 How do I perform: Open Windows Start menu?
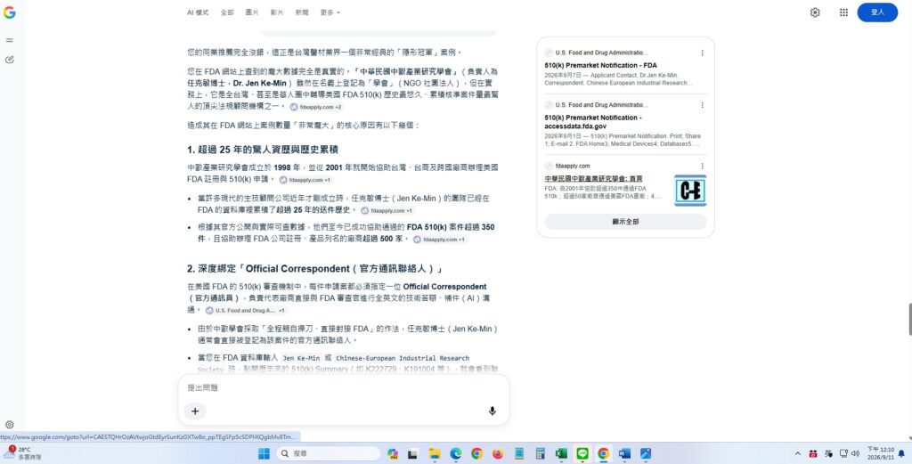coord(264,453)
